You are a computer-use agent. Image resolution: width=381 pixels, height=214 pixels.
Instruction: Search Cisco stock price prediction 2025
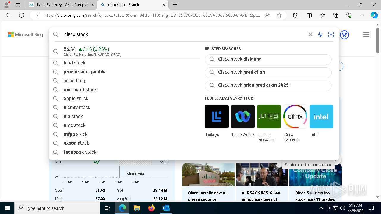268,86
